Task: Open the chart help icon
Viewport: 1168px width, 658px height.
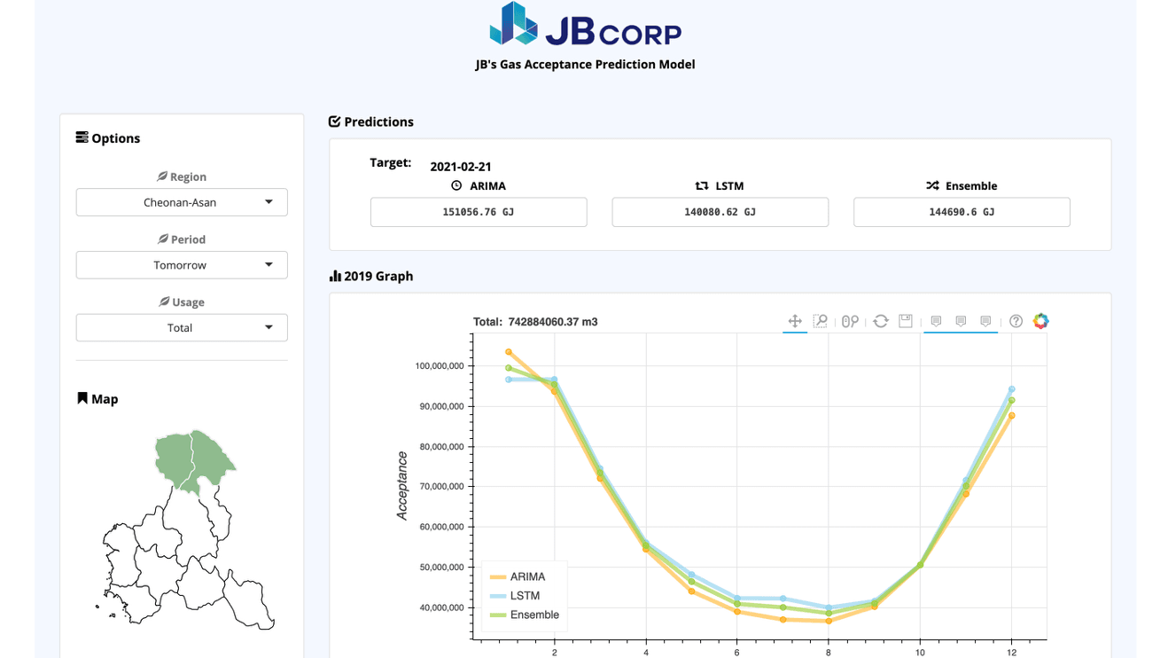Action: tap(1016, 321)
